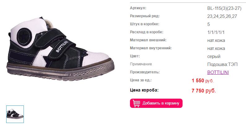Click the article number BL-115(3)(23-27)
The height and width of the screenshot is (131, 246).
point(224,8)
